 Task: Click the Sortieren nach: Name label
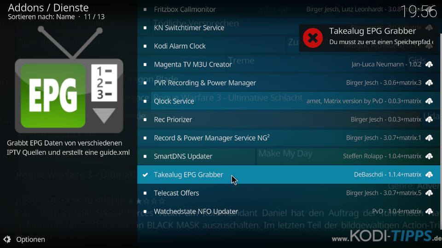click(41, 17)
